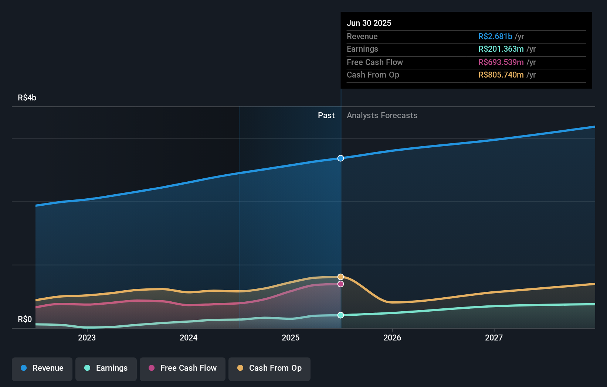
Task: Click the Earnings marker near the forecast line
Action: tap(340, 315)
